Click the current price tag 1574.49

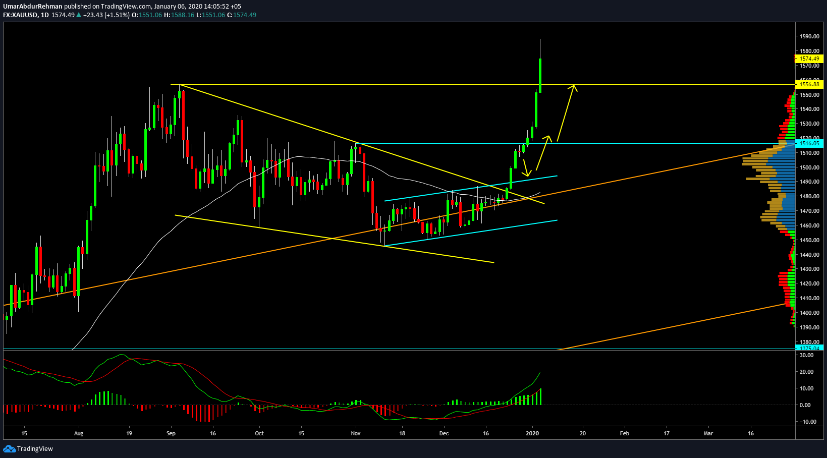point(809,59)
